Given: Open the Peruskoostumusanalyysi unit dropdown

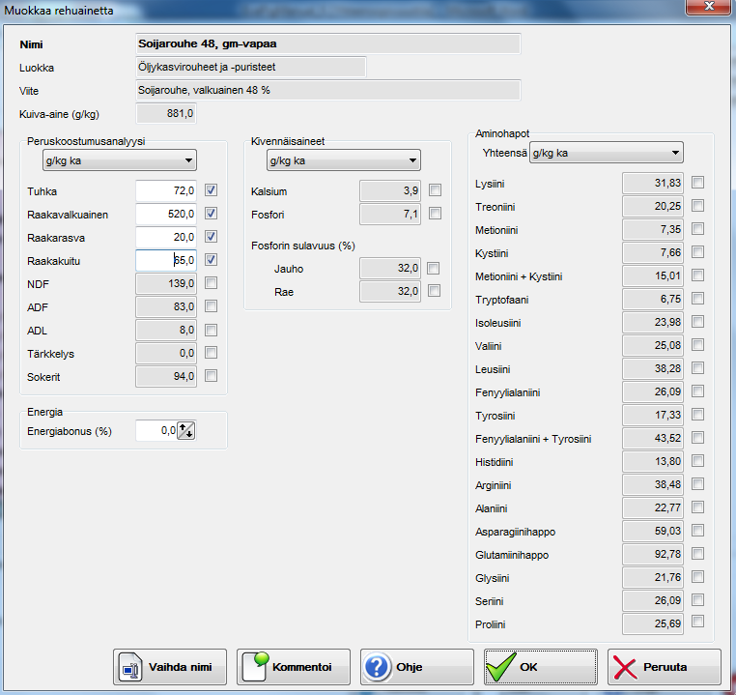Looking at the screenshot, I should point(119,160).
